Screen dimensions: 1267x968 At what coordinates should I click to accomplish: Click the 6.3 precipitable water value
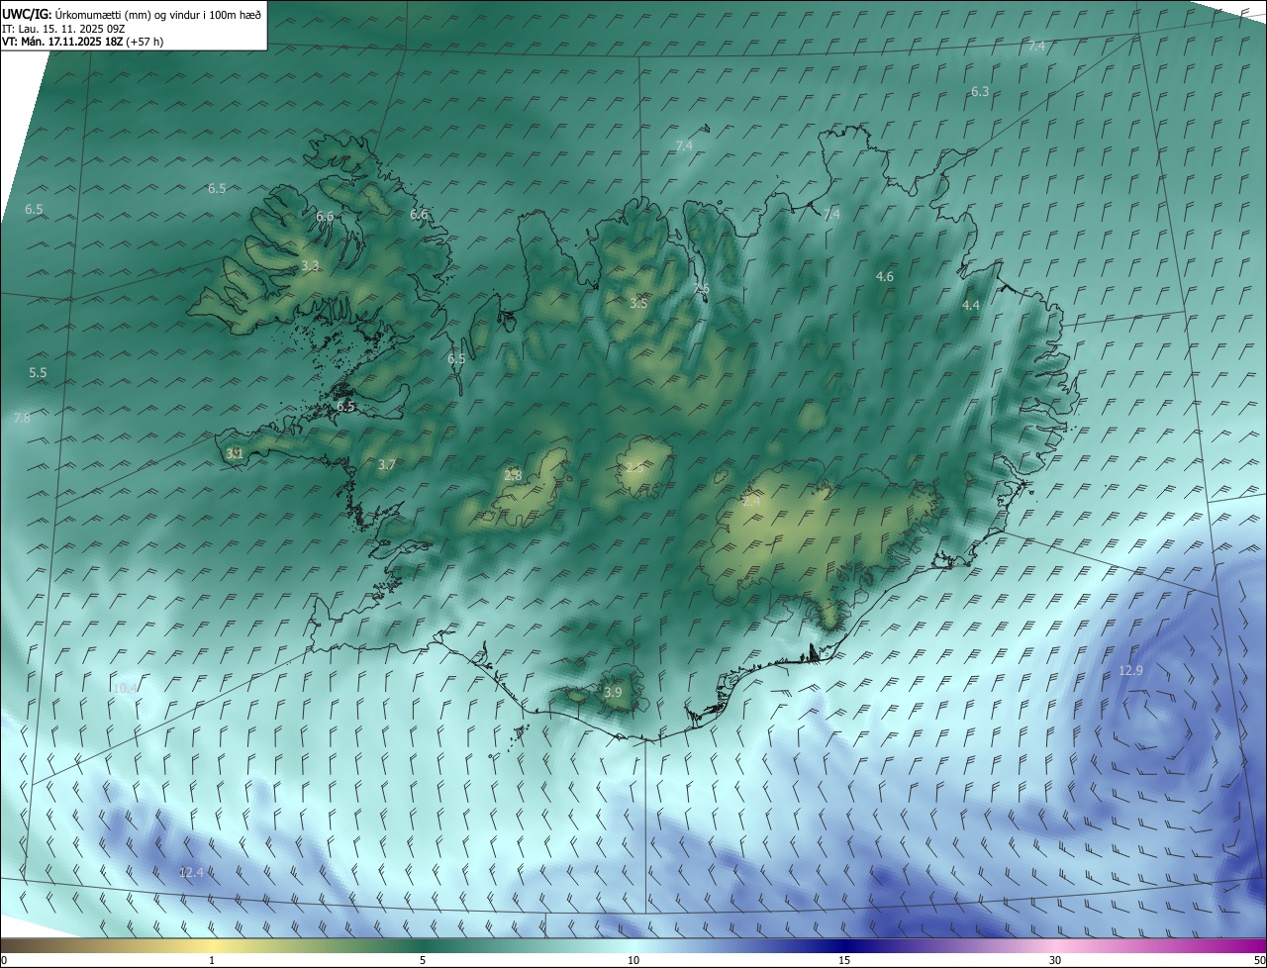980,91
